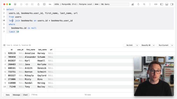
Task: Click the '10 rows' status text
Action: pos(88,95)
